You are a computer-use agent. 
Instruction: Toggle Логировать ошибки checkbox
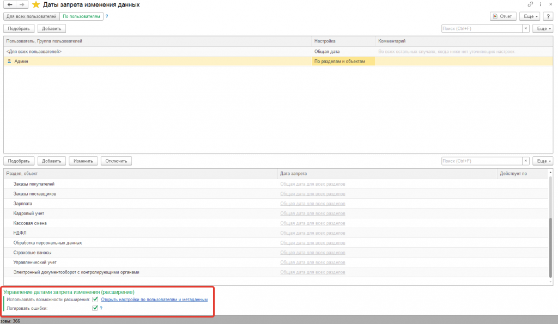pos(95,308)
